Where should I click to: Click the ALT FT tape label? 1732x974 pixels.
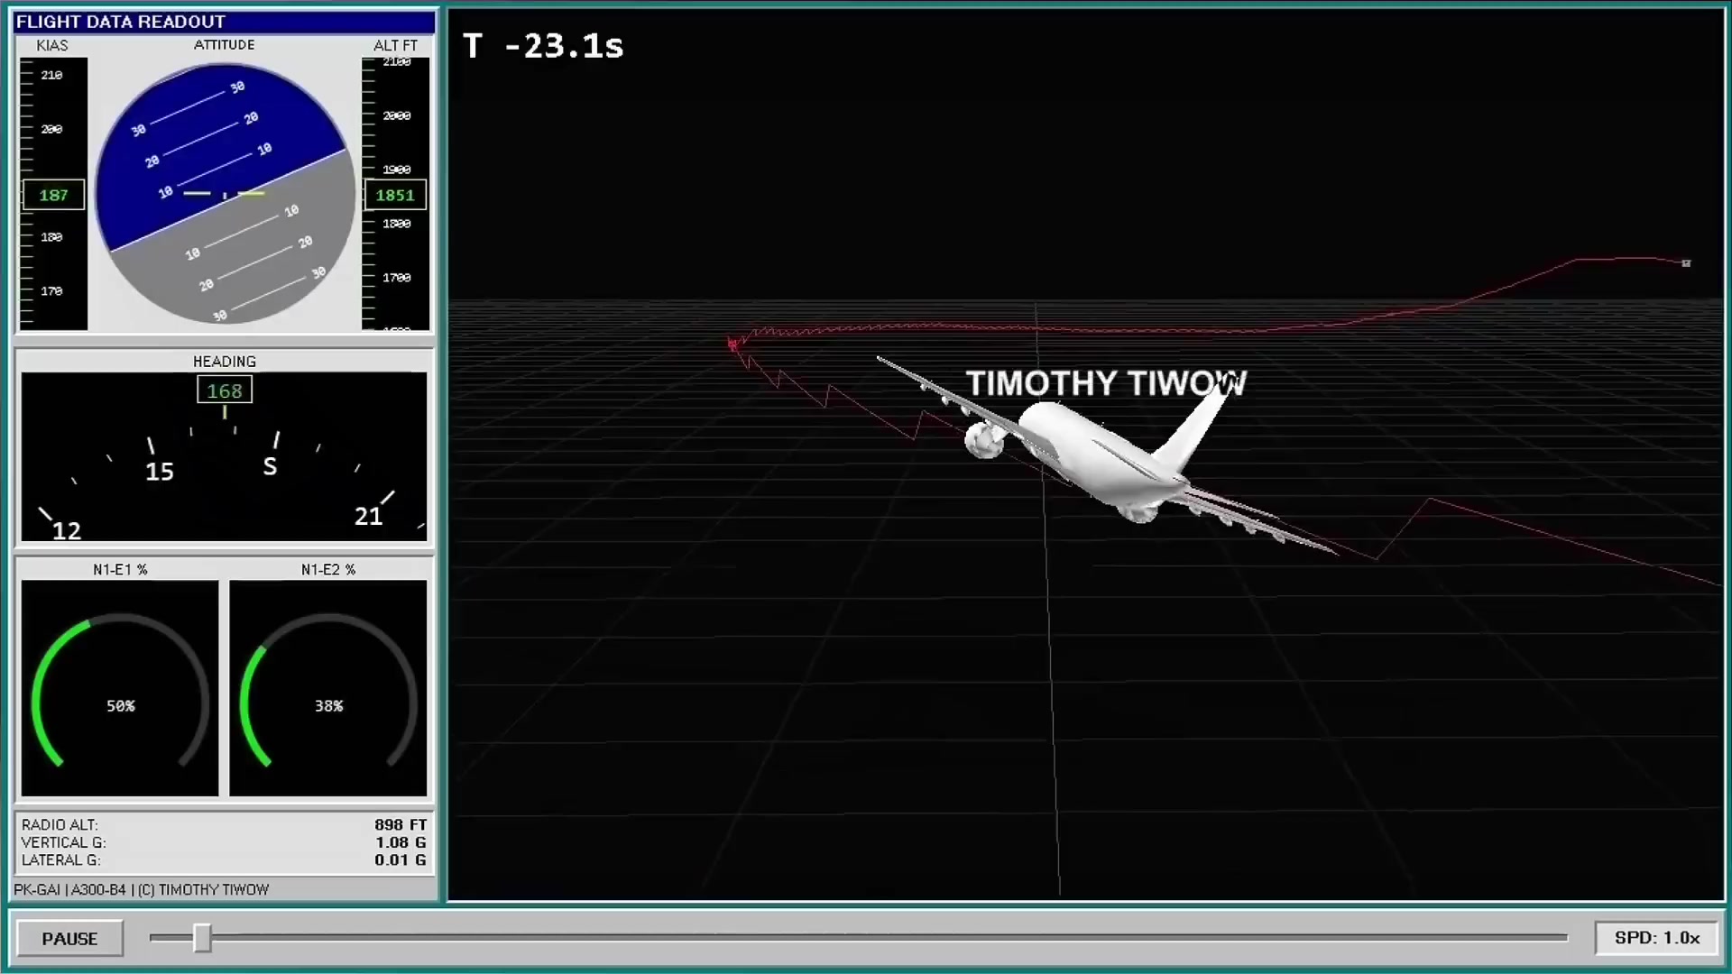pos(395,45)
